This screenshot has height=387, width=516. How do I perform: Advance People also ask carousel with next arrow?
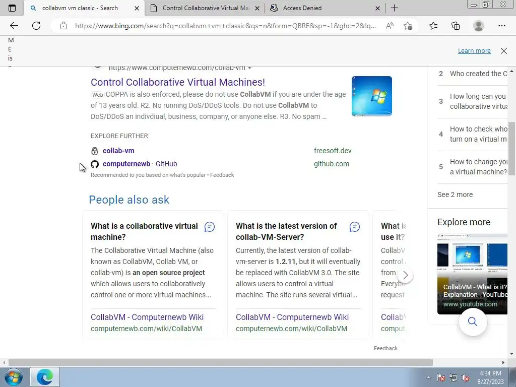point(405,275)
